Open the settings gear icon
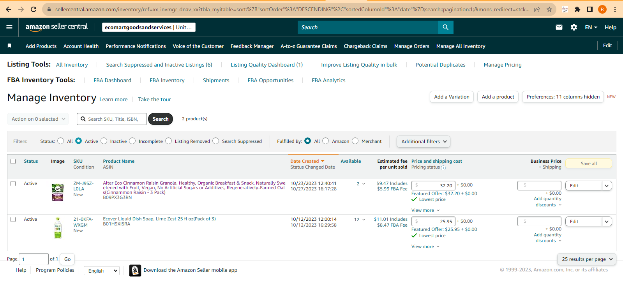The image size is (623, 301). [x=574, y=27]
